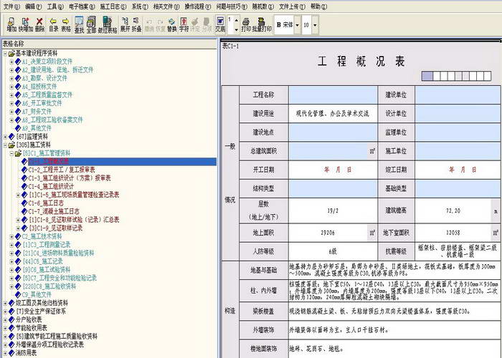Toggle bold with the B button
This screenshot has width=502, height=358.
click(278, 24)
